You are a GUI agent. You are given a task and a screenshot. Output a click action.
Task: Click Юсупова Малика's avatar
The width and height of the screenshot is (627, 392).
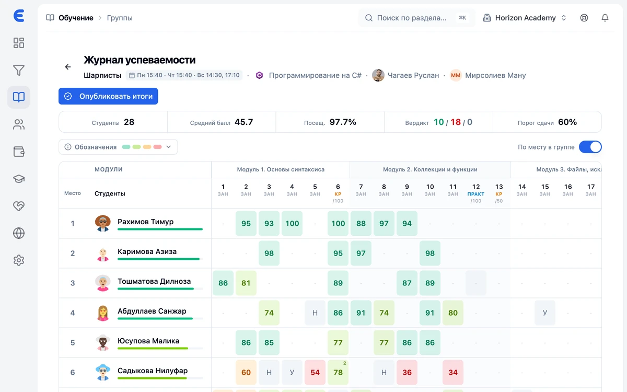[103, 342]
